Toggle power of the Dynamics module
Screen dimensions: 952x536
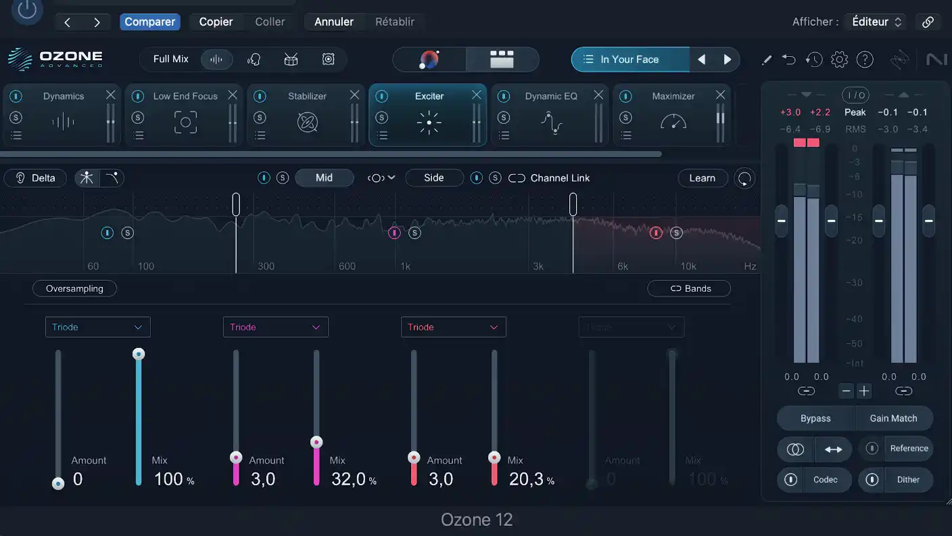click(16, 97)
